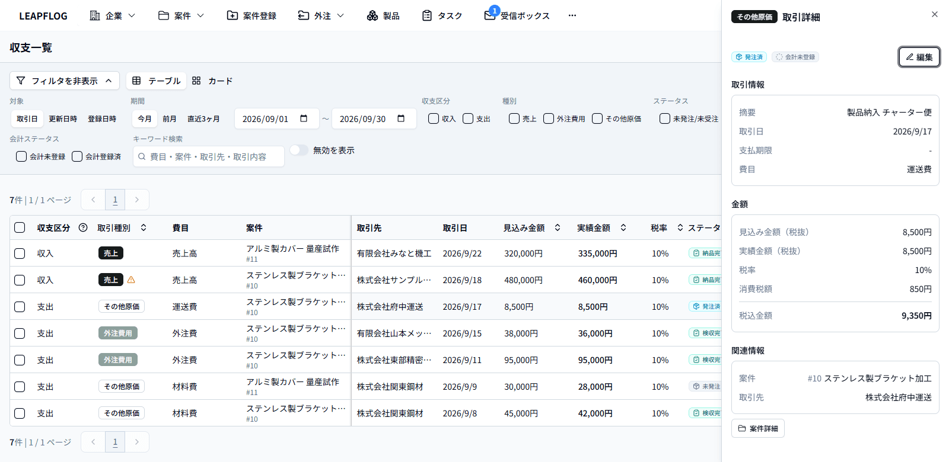949x462 pixels.
Task: Open the 受信ボックス inbox
Action: click(517, 15)
